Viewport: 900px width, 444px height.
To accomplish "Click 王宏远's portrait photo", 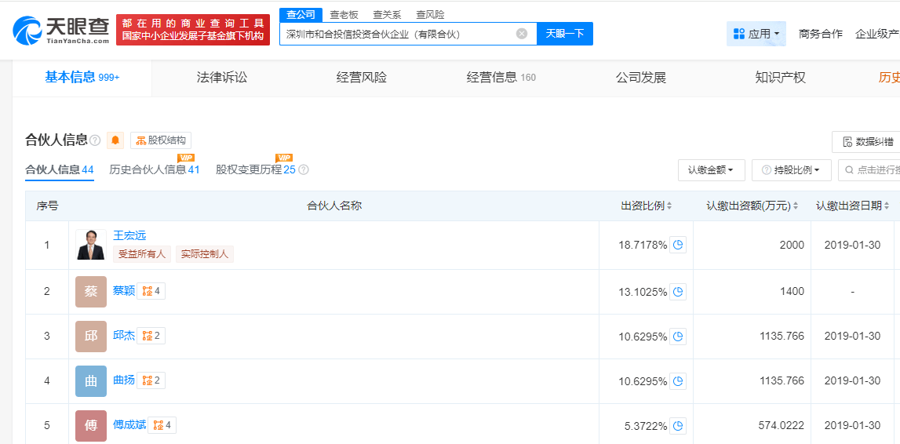I will (x=91, y=245).
